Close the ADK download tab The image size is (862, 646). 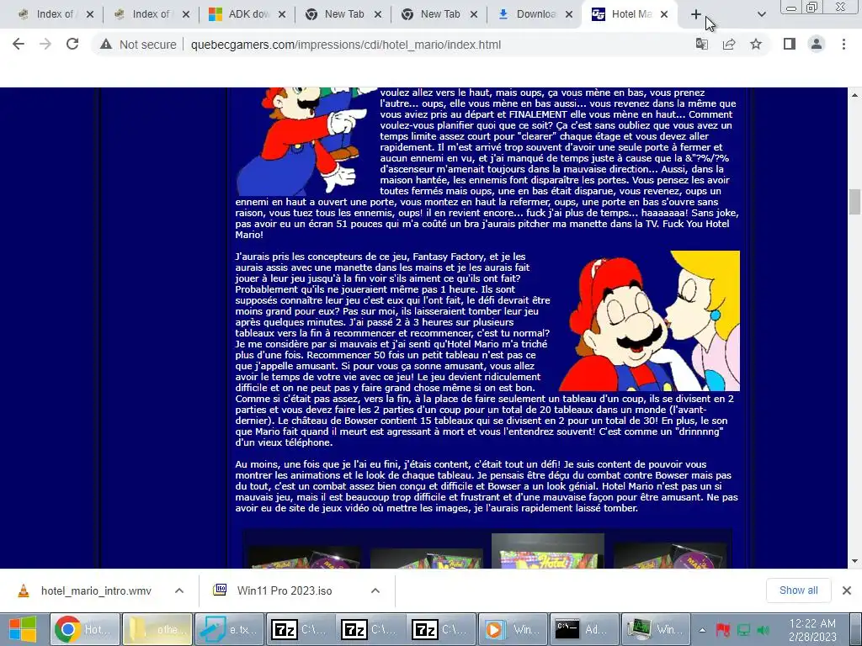(x=282, y=15)
